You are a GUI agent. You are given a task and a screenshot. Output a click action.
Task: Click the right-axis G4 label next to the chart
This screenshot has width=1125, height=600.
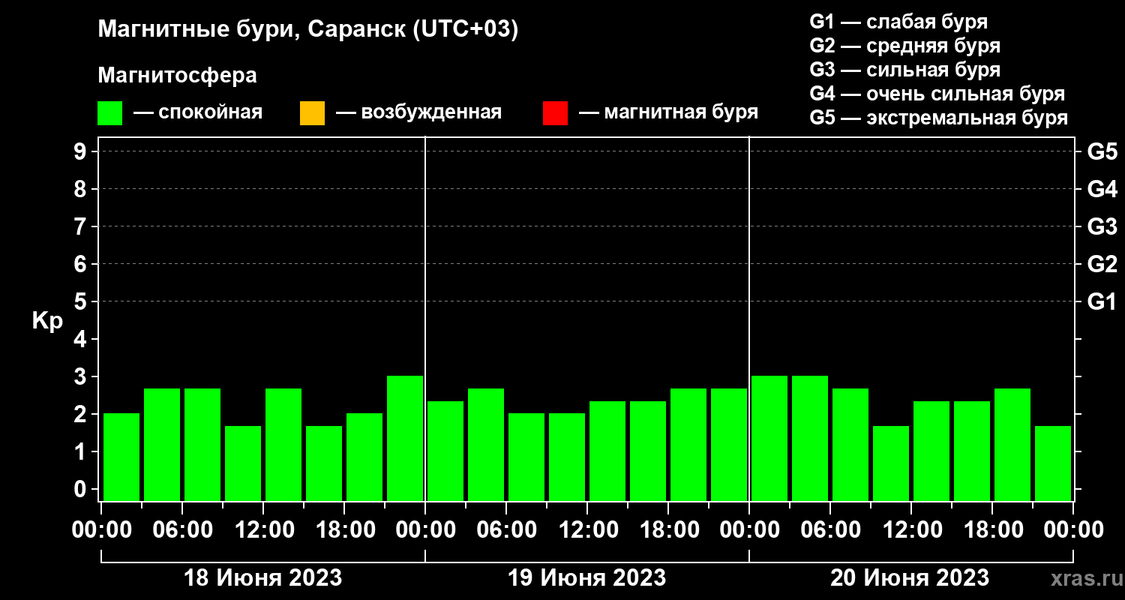click(1102, 189)
